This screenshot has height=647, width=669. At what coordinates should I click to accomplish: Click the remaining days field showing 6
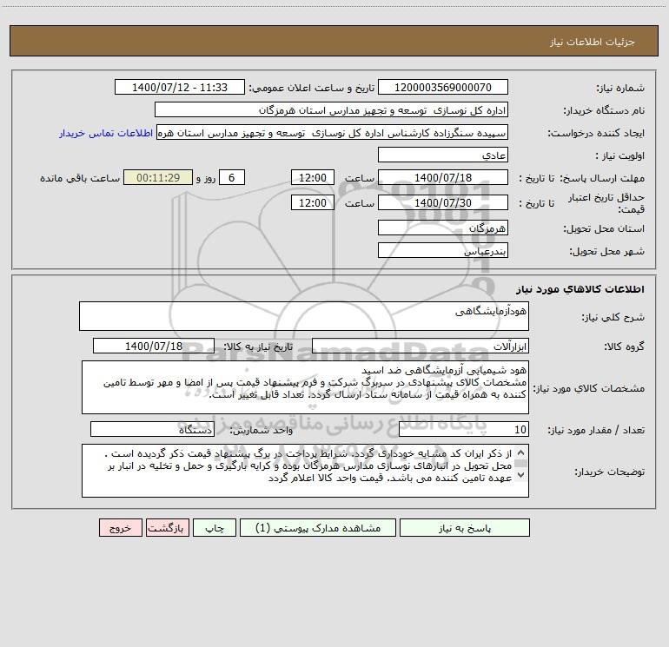[232, 177]
